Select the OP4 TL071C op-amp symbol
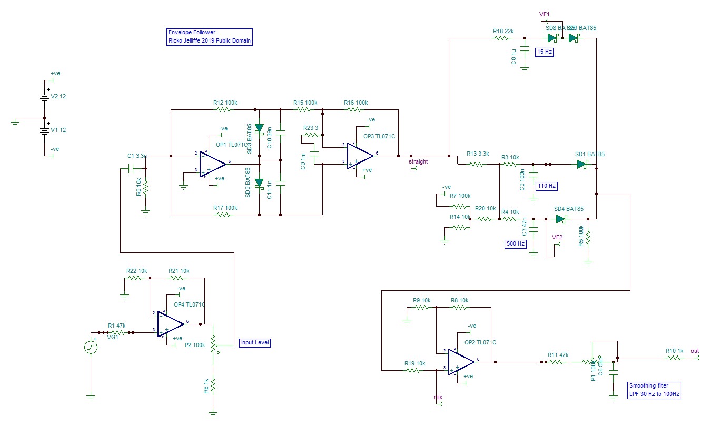This screenshot has width=712, height=427. pos(170,323)
